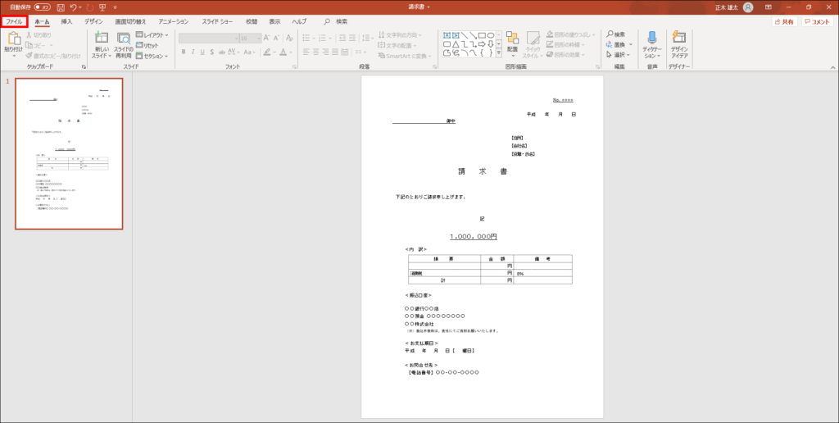Click the search box in the ribbon tab row
Screen dimensions: 839x423
[x=336, y=22]
